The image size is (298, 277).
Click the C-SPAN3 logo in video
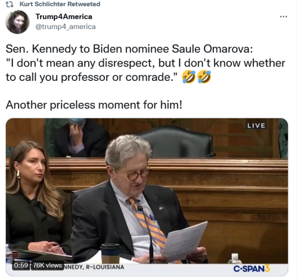pyautogui.click(x=252, y=269)
